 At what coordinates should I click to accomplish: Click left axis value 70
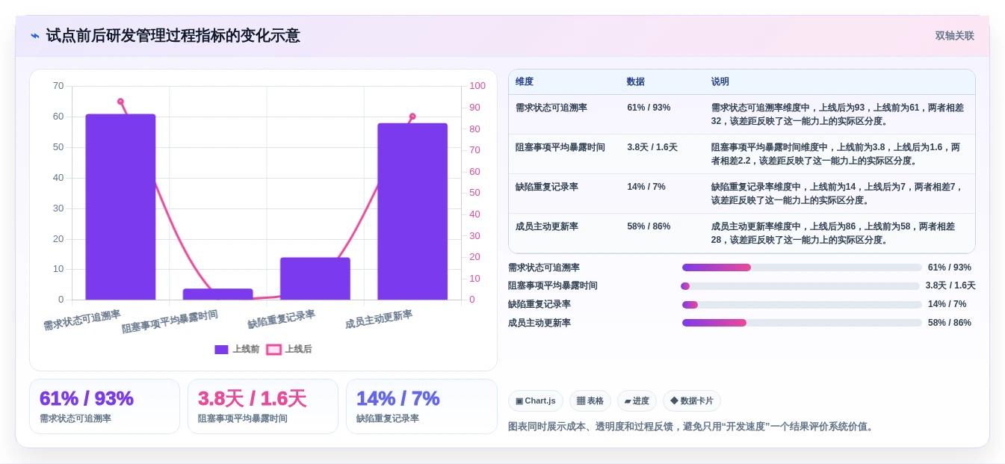(58, 86)
